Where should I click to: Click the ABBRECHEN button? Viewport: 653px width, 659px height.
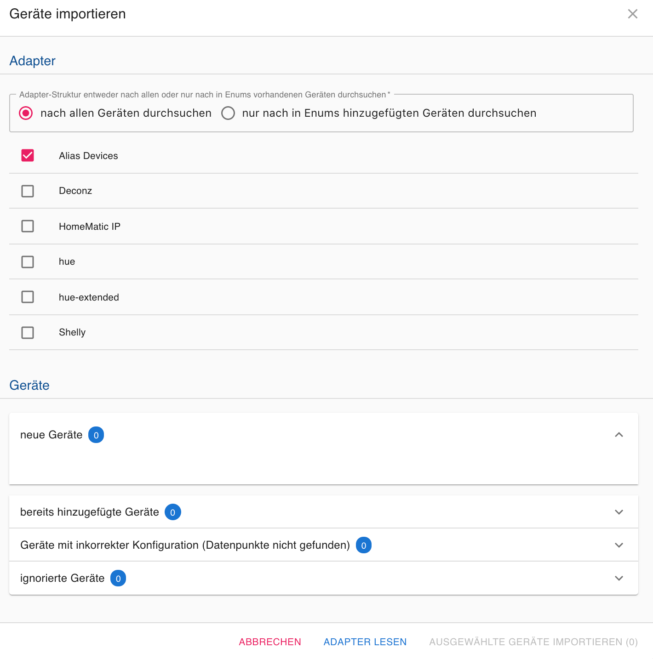click(270, 642)
